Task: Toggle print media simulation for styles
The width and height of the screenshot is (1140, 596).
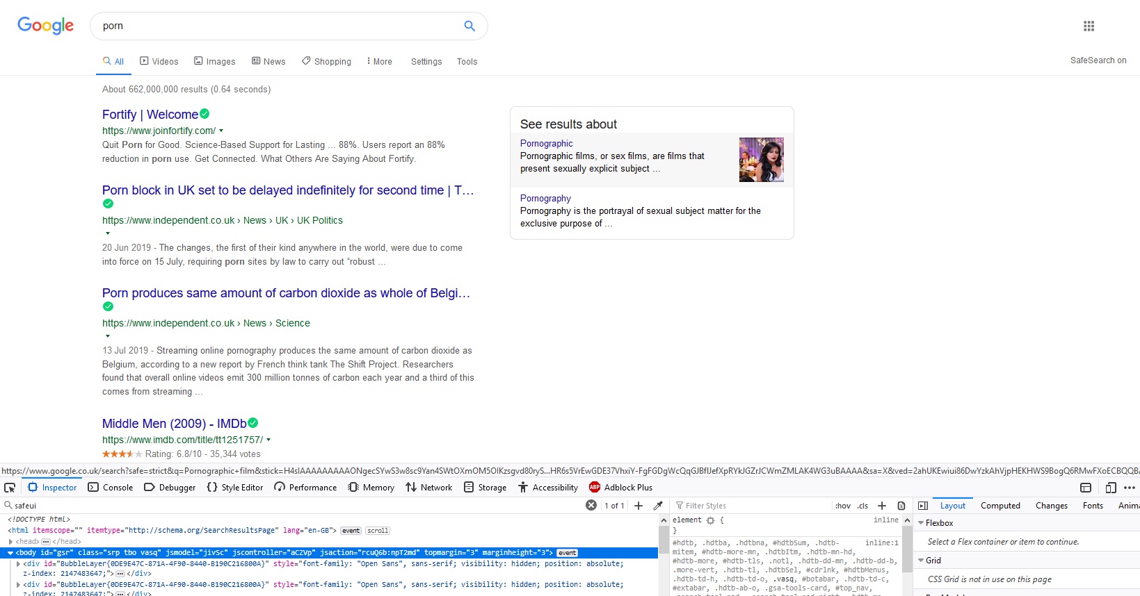Action: point(901,505)
